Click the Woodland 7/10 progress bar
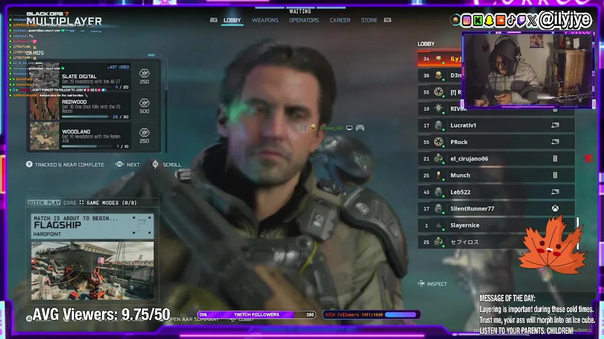The height and width of the screenshot is (339, 604). [x=88, y=146]
